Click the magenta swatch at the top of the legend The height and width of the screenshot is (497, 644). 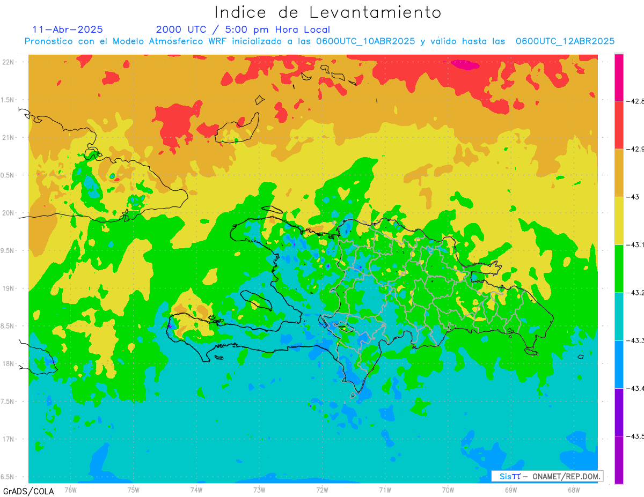click(x=619, y=77)
